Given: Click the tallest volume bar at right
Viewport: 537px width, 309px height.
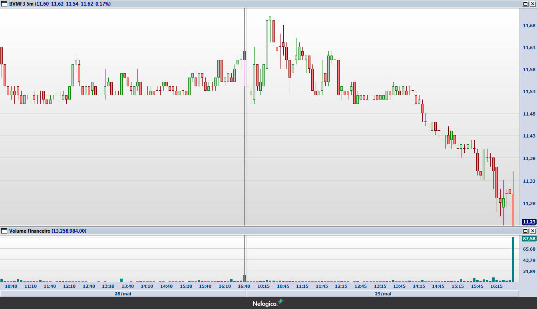Looking at the screenshot, I should point(513,260).
